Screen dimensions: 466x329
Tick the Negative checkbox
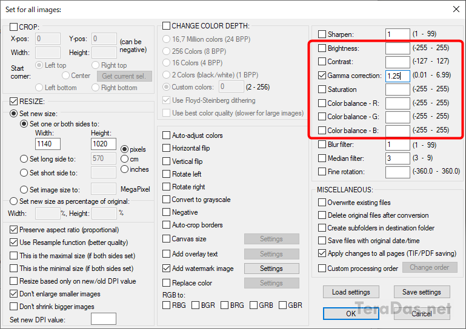coord(166,212)
